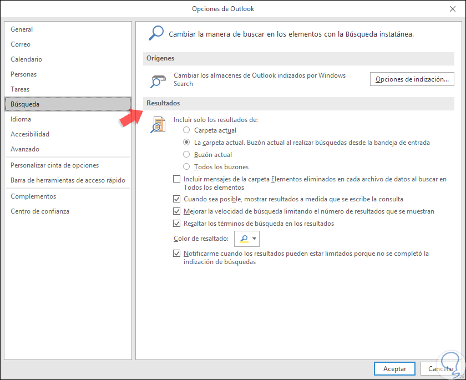The height and width of the screenshot is (380, 466).
Task: Click the Orígenes section header
Action: (x=298, y=58)
